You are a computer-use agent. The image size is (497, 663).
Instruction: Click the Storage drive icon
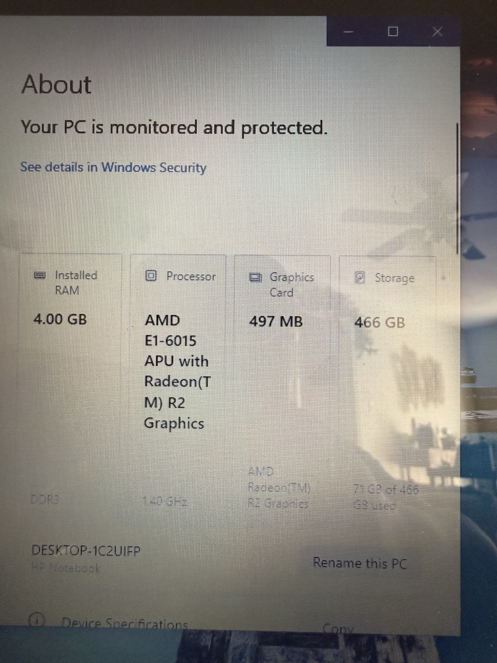(x=360, y=278)
